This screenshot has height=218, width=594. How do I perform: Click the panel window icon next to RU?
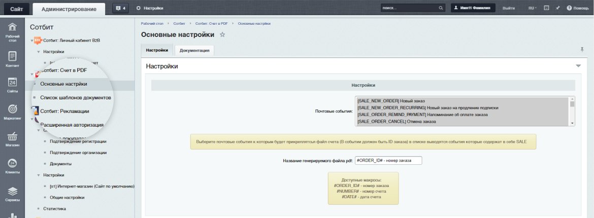click(x=546, y=8)
